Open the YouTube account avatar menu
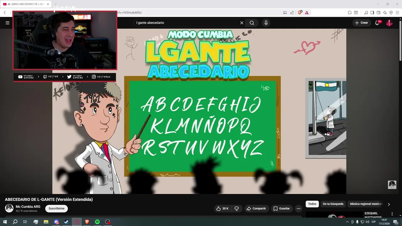402x226 pixels. (389, 23)
